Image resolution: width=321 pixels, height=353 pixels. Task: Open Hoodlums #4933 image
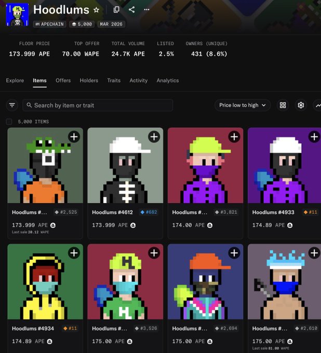coord(284,165)
